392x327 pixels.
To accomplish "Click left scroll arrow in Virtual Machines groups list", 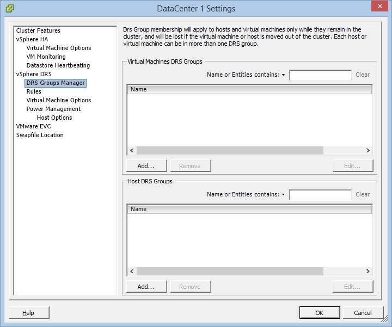I will point(132,150).
